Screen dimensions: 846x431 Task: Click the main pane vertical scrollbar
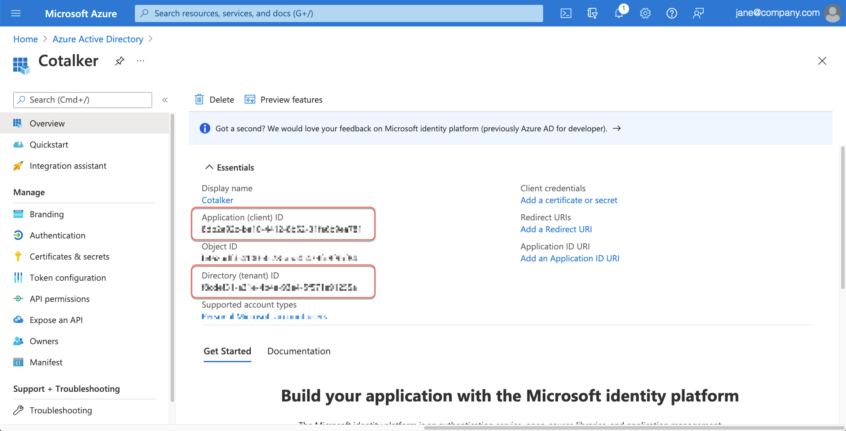click(x=843, y=218)
